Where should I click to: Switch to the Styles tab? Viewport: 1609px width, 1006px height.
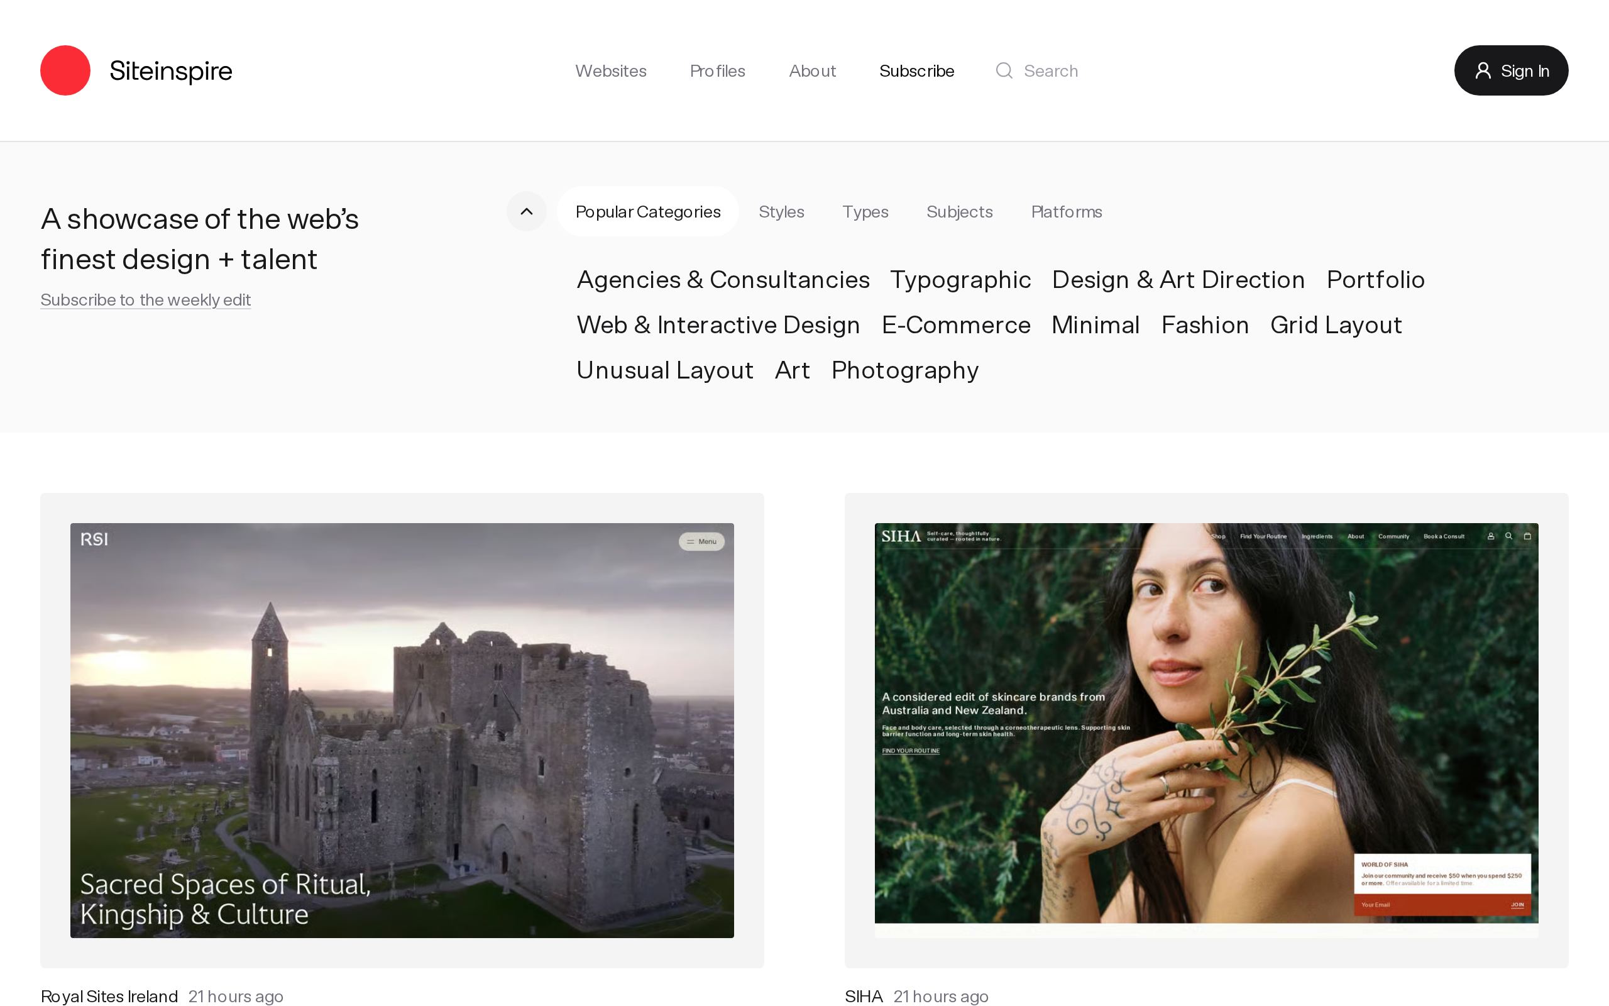click(x=781, y=212)
